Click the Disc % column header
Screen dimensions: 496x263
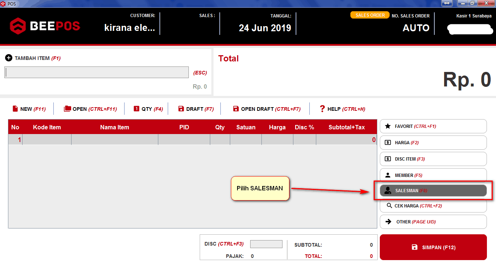[304, 127]
